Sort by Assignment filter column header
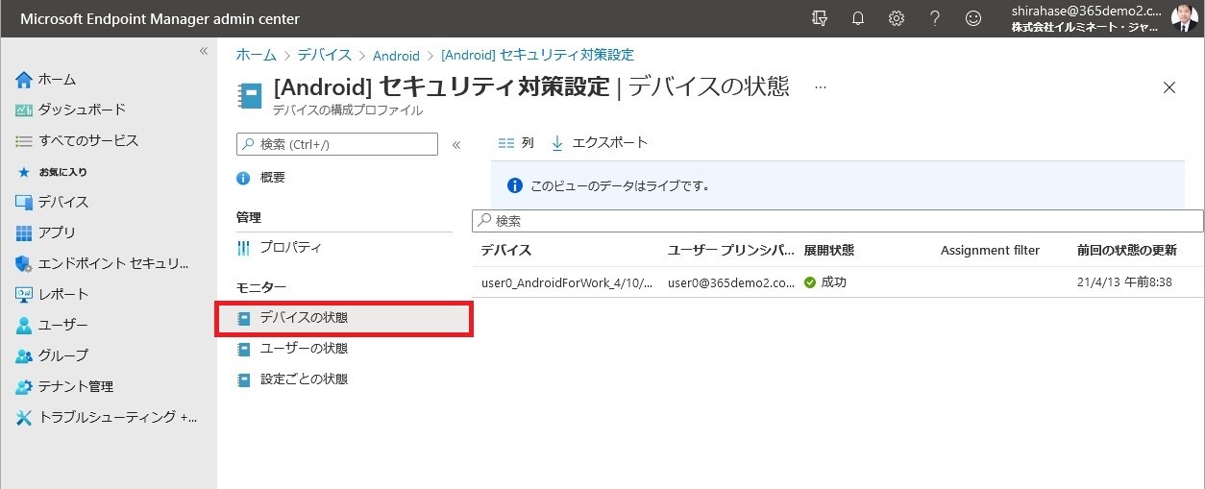This screenshot has height=489, width=1205. click(x=990, y=250)
